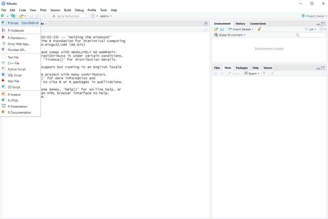328x219 pixels.
Task: Go to previous plot with the back arrow
Action: (216, 73)
